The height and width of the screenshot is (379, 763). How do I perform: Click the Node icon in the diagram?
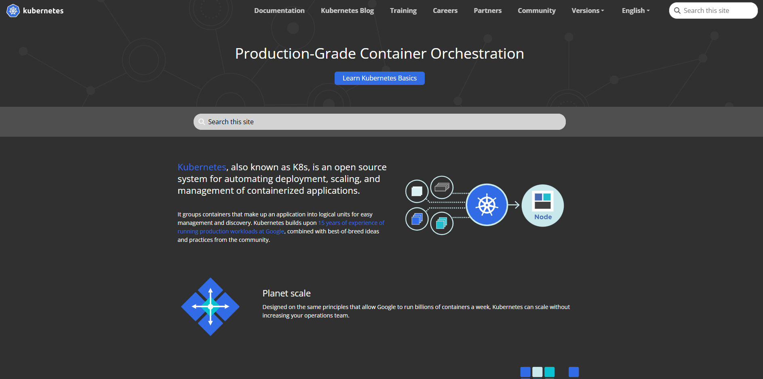542,205
